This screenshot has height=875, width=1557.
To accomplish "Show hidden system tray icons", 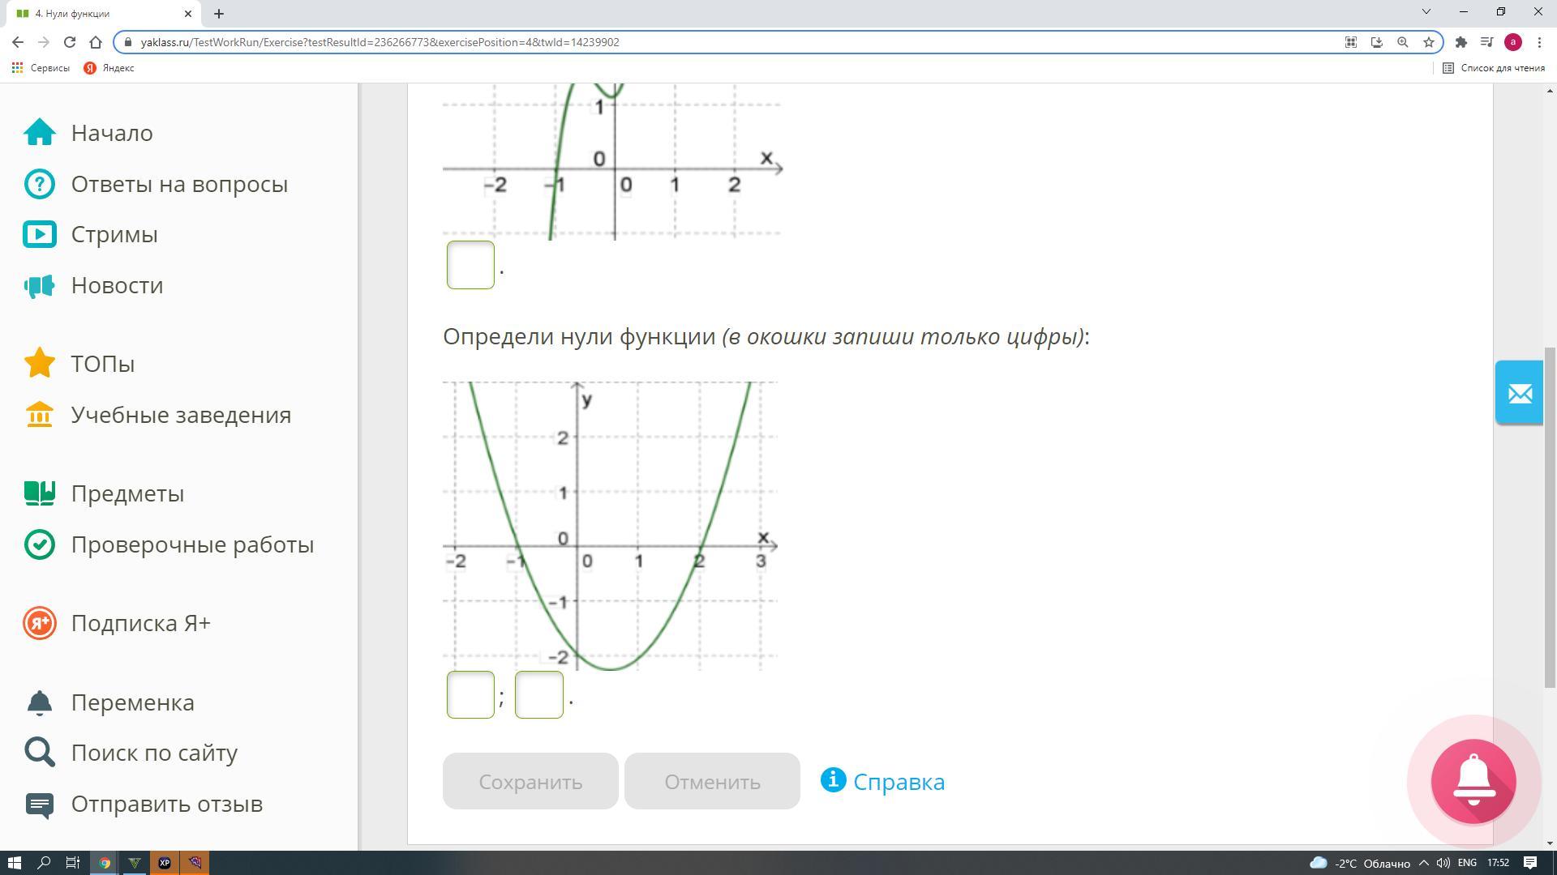I will [x=1423, y=863].
